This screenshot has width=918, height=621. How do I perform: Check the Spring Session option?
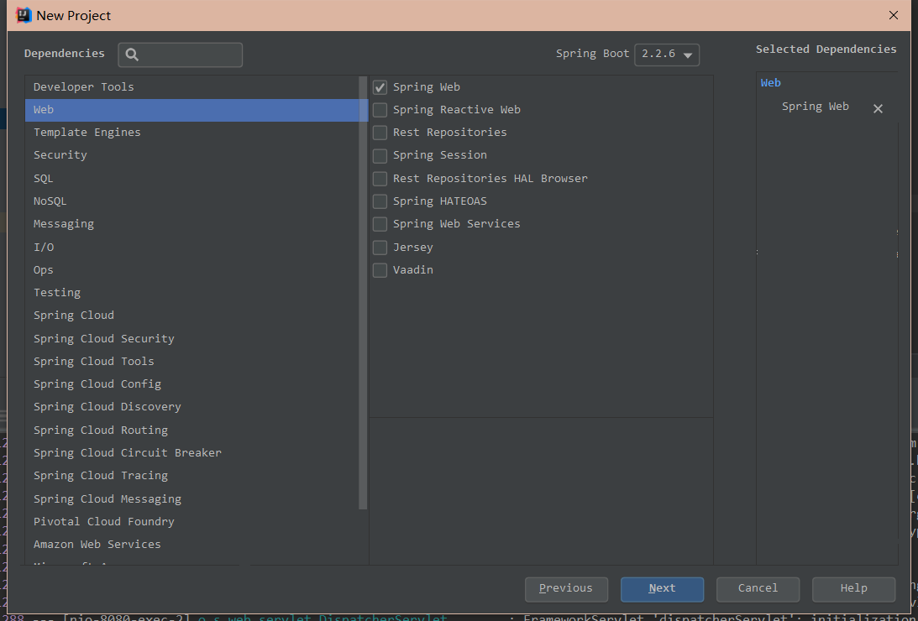click(x=380, y=155)
